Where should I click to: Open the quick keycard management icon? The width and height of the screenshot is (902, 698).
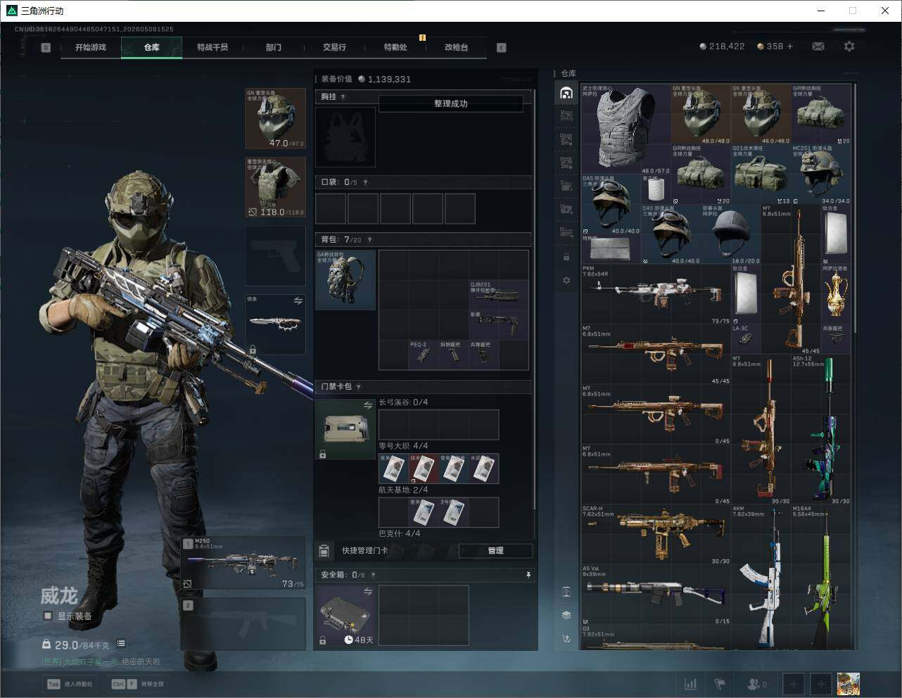324,550
